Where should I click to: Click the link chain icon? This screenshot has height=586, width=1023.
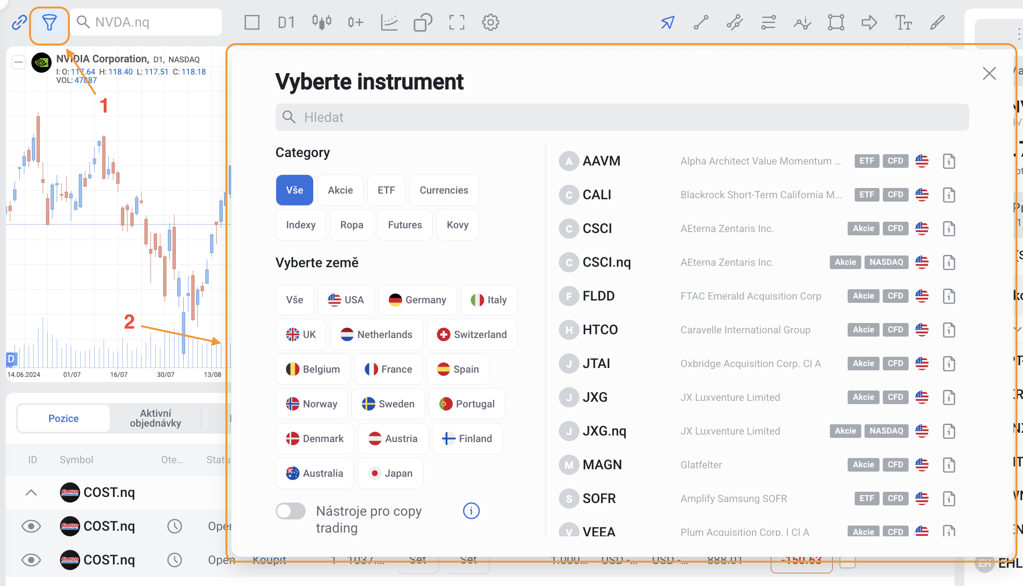pyautogui.click(x=19, y=23)
